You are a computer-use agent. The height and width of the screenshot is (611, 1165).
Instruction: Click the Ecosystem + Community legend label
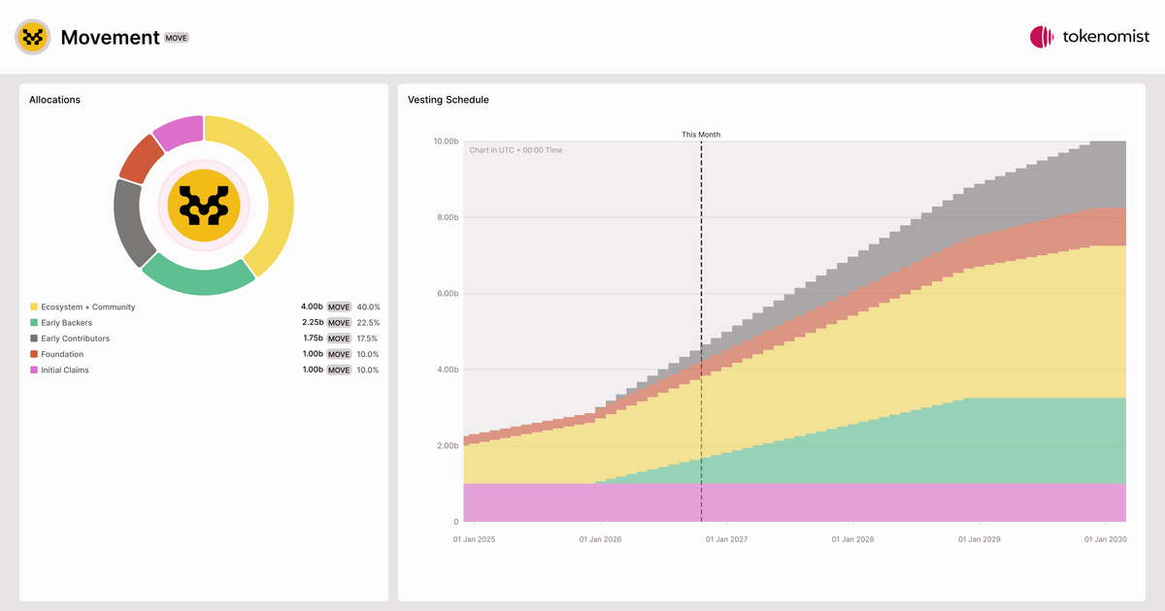[88, 307]
